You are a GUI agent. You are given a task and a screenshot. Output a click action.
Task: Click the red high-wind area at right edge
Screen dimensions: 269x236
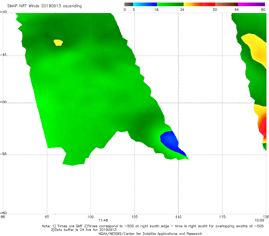pos(263,128)
